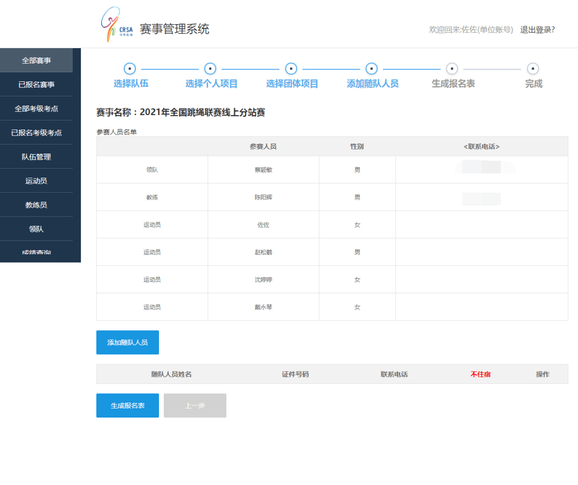Viewport: 578px width, 485px height.
Task: Click the name 佐佐 in the table
Action: click(x=263, y=225)
